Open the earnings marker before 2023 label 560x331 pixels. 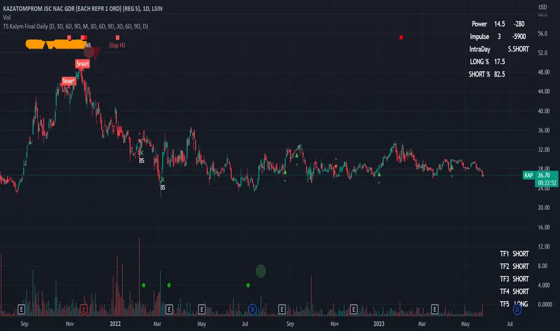tap(353, 309)
